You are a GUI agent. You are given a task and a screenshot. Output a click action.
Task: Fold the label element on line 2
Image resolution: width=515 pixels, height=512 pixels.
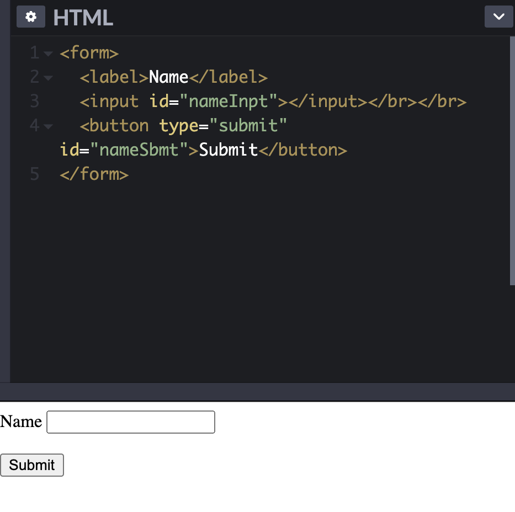coord(49,77)
